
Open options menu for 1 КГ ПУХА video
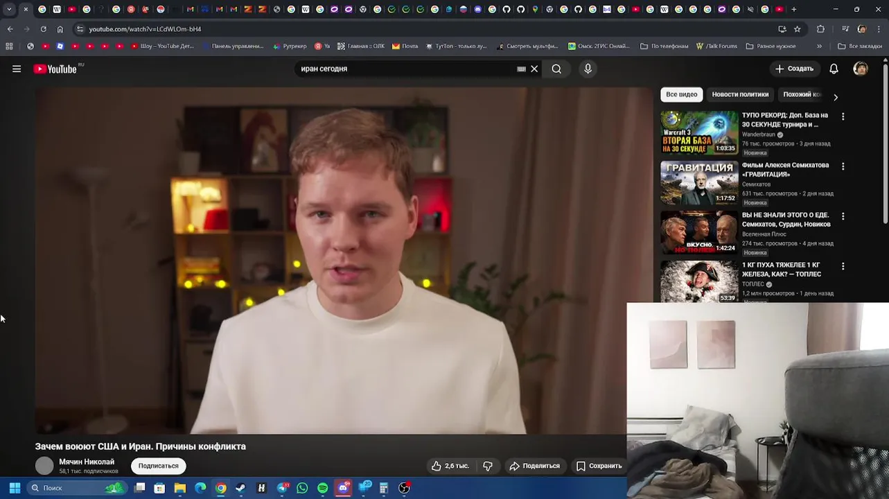(x=843, y=266)
